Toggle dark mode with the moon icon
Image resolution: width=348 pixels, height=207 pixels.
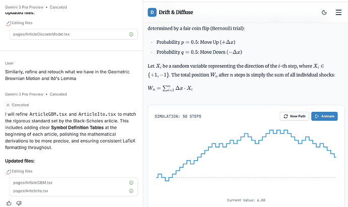pyautogui.click(x=324, y=13)
